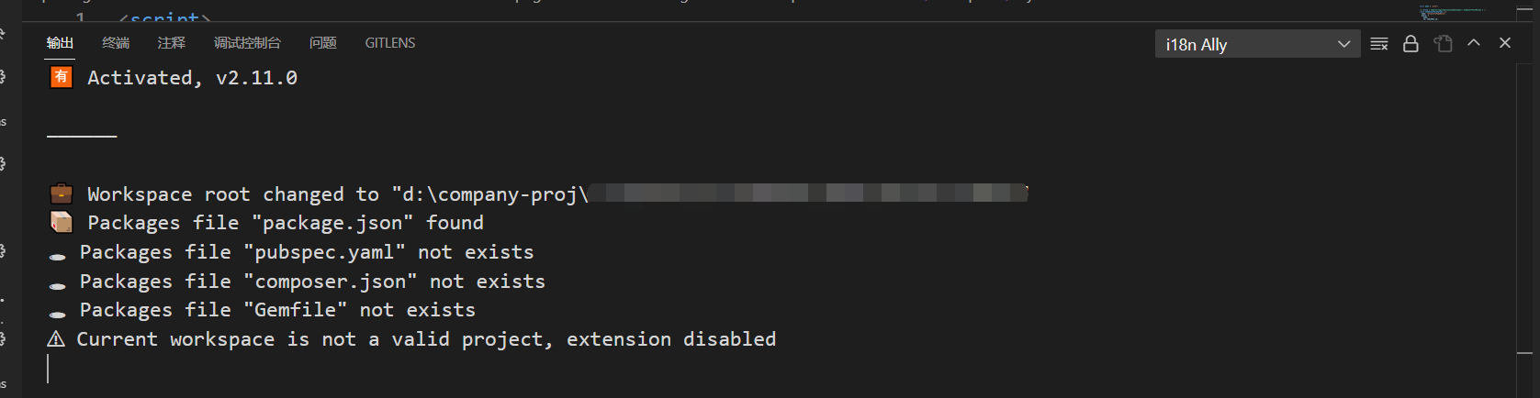Open the output log file icon
This screenshot has height=398, width=1540.
click(1443, 44)
